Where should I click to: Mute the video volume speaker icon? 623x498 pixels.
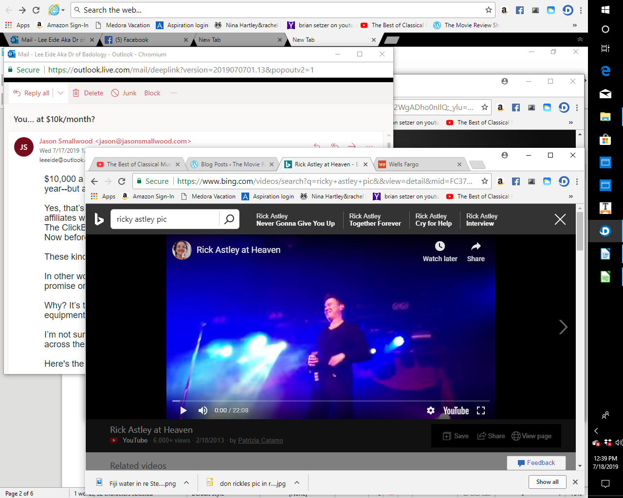pyautogui.click(x=202, y=410)
